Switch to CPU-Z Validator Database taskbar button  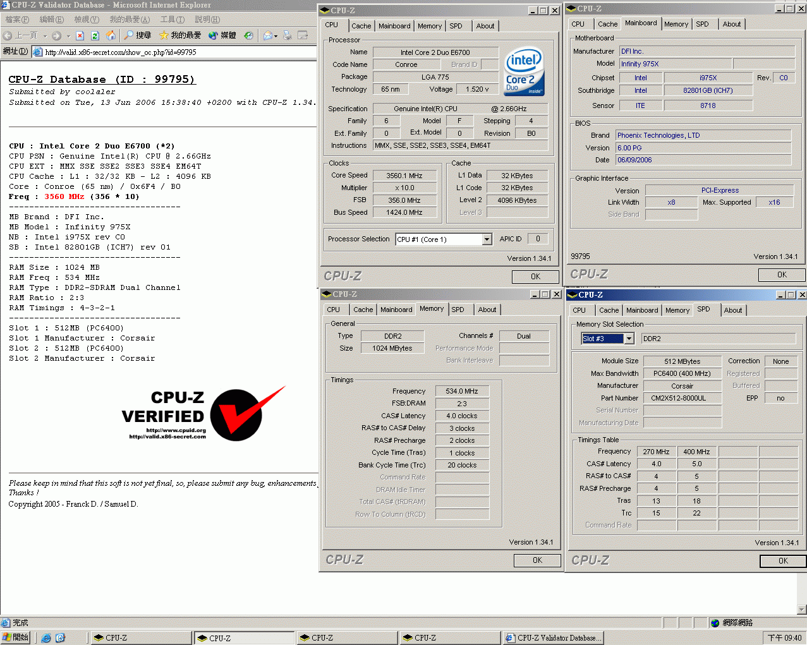click(553, 638)
